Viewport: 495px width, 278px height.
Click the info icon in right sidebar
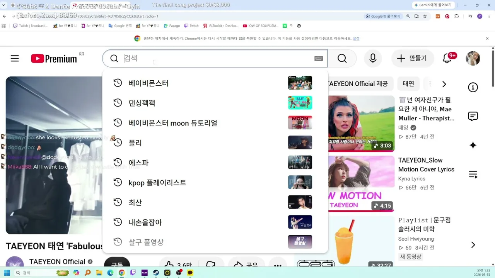tap(473, 87)
